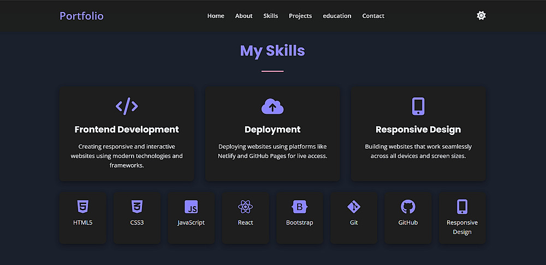This screenshot has height=265, width=546.
Task: Navigate to the education nav link
Action: pyautogui.click(x=337, y=16)
